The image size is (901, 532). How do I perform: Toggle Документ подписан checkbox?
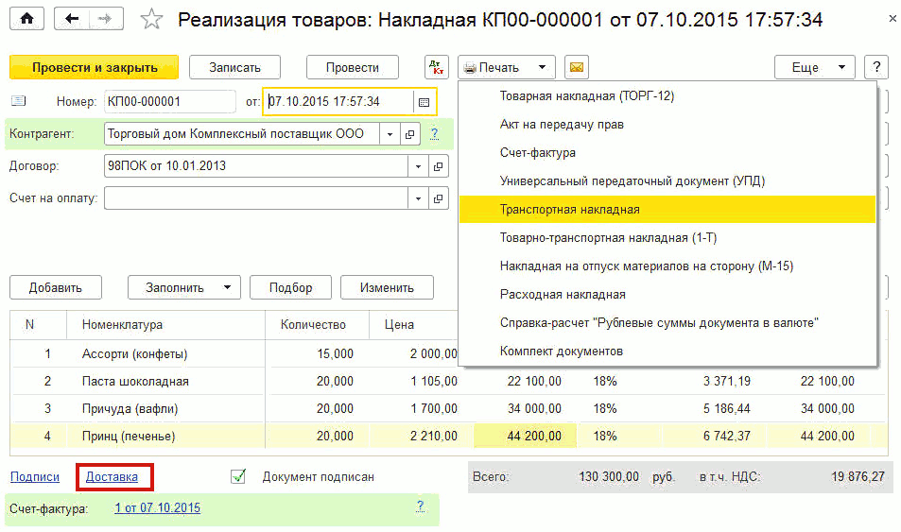[238, 476]
